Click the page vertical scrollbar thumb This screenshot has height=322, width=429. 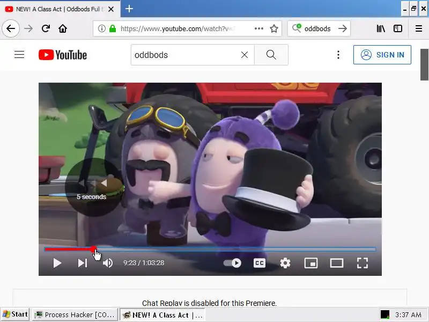pyautogui.click(x=424, y=64)
